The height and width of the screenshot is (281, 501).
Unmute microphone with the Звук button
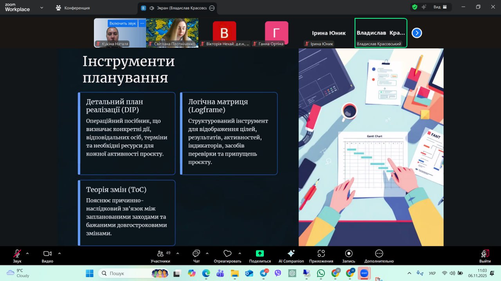click(x=17, y=254)
